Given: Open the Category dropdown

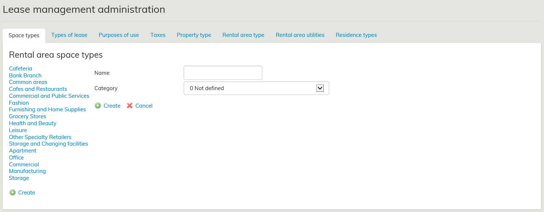Looking at the screenshot, I should coord(256,88).
